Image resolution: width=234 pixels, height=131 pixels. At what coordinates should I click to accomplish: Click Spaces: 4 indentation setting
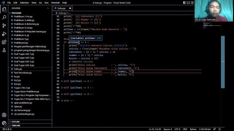pyautogui.click(x=167, y=129)
